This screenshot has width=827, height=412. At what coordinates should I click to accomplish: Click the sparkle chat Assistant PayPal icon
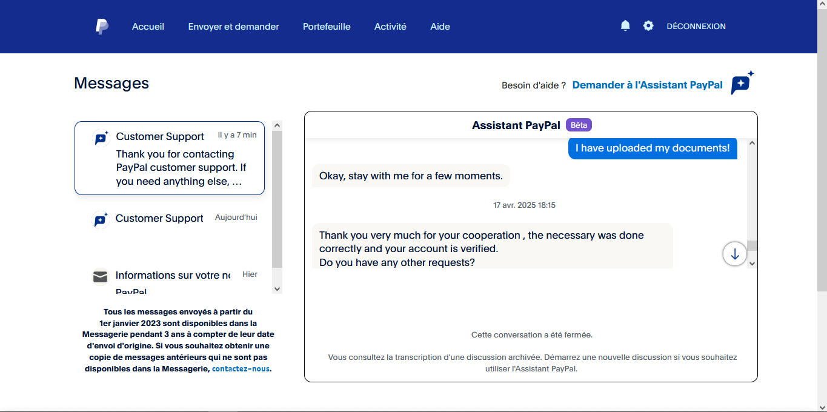tap(742, 82)
